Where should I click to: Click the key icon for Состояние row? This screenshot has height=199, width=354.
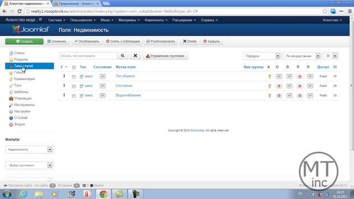click(x=269, y=86)
